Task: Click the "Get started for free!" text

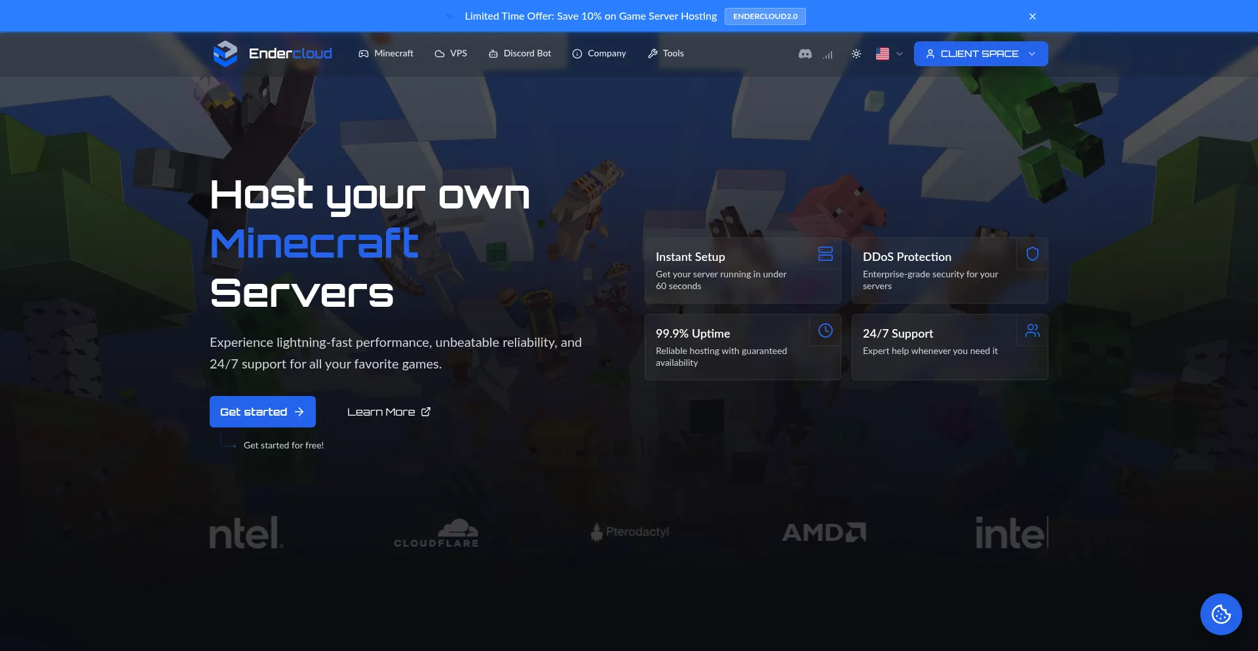Action: click(x=284, y=445)
